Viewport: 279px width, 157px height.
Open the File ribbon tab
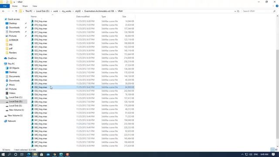point(5,6)
